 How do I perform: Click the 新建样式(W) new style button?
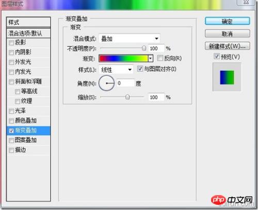click(227, 46)
